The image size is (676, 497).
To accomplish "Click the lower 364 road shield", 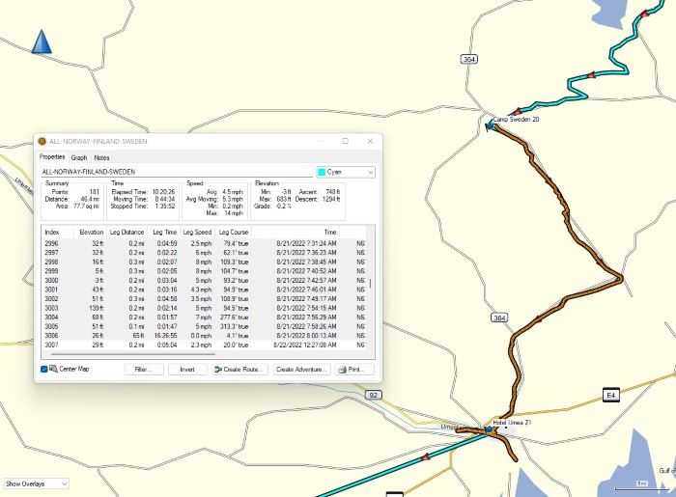I will coord(499,318).
